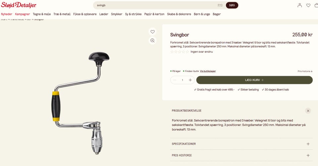Click the Vis butikslager link
Viewport: 318px width, 166px height.
pyautogui.click(x=208, y=71)
